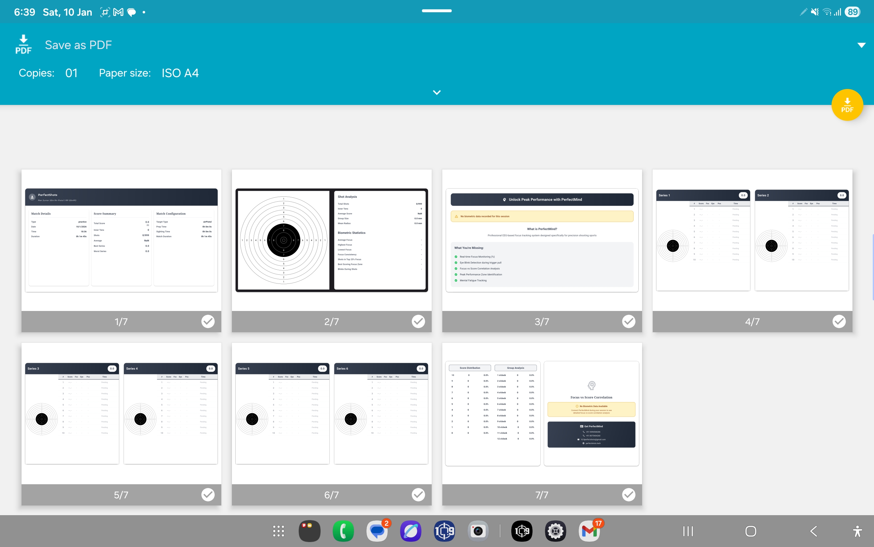Pull down the status bar handle

click(436, 11)
